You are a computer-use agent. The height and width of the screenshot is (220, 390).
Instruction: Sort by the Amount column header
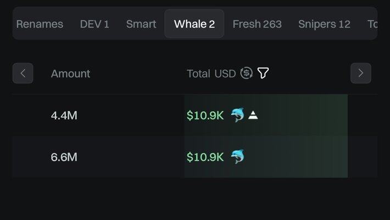click(70, 73)
